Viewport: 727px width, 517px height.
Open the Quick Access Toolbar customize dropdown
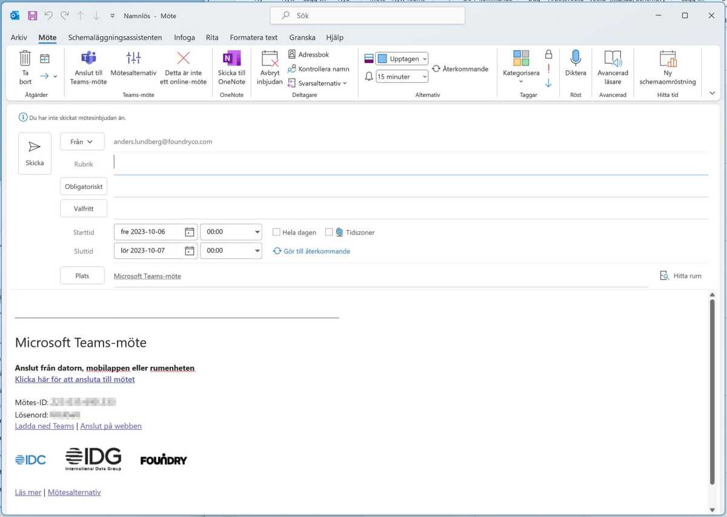[113, 16]
